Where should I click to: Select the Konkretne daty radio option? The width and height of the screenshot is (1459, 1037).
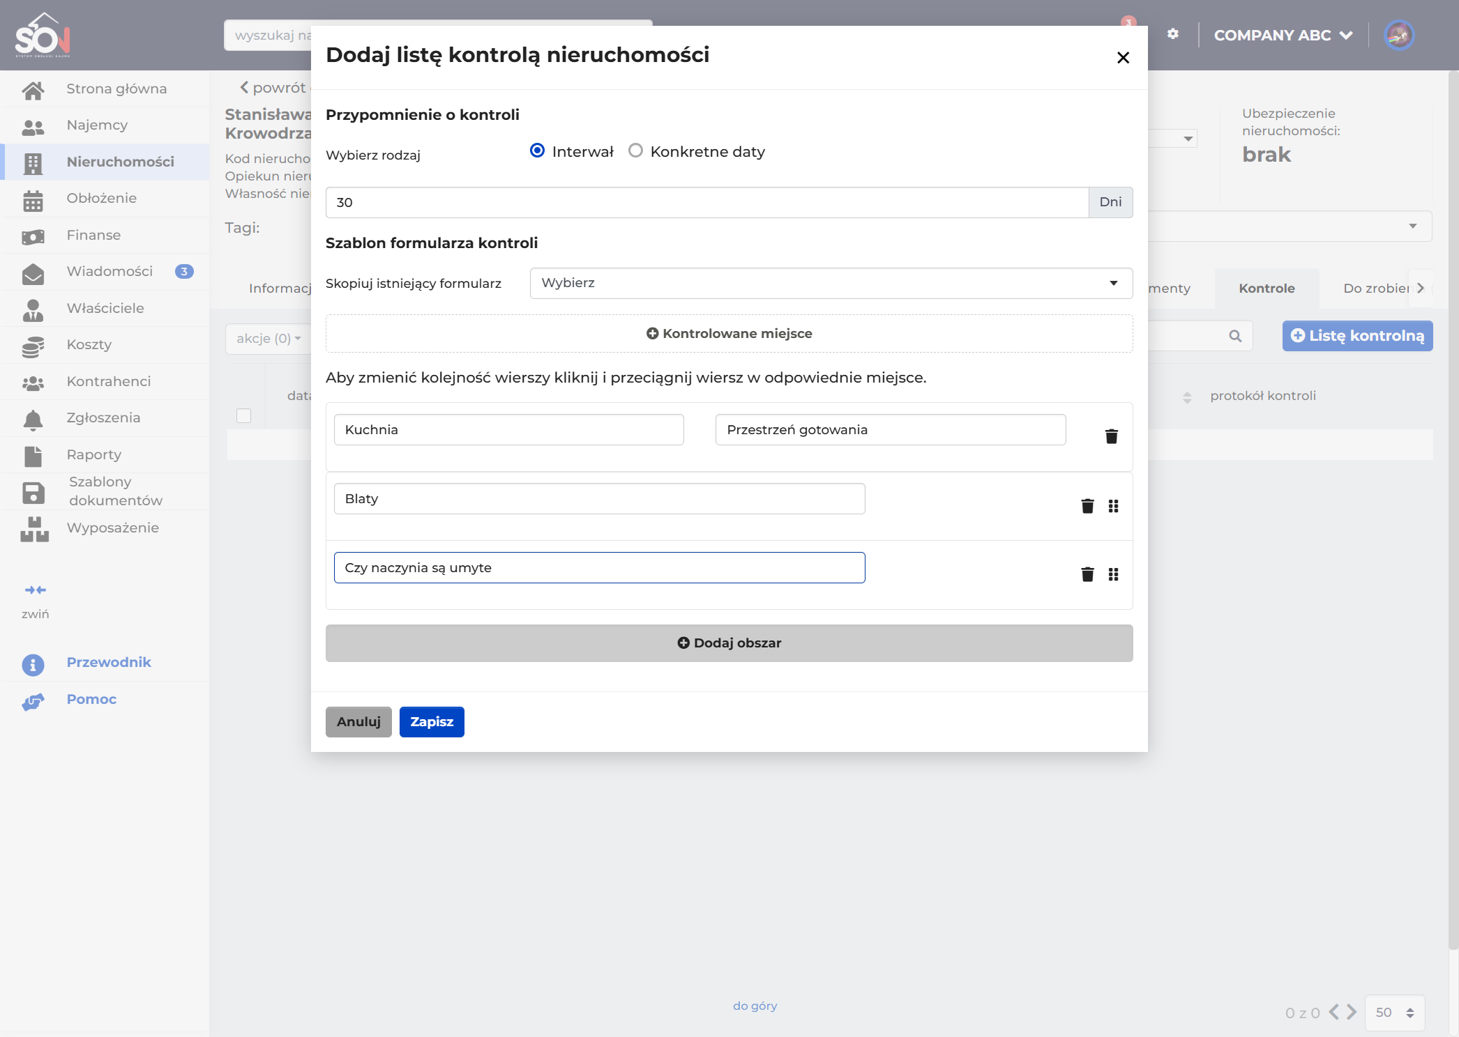tap(635, 151)
